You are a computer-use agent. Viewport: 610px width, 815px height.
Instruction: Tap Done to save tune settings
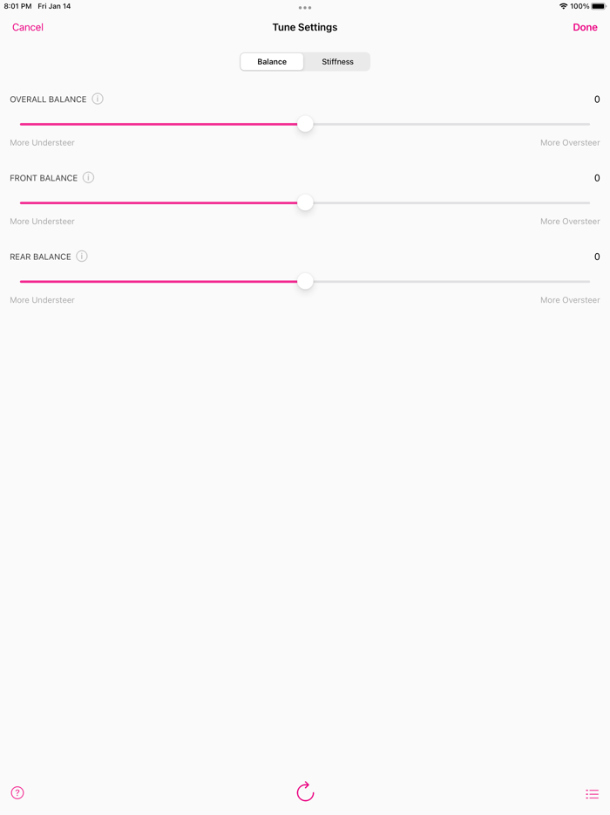point(585,27)
